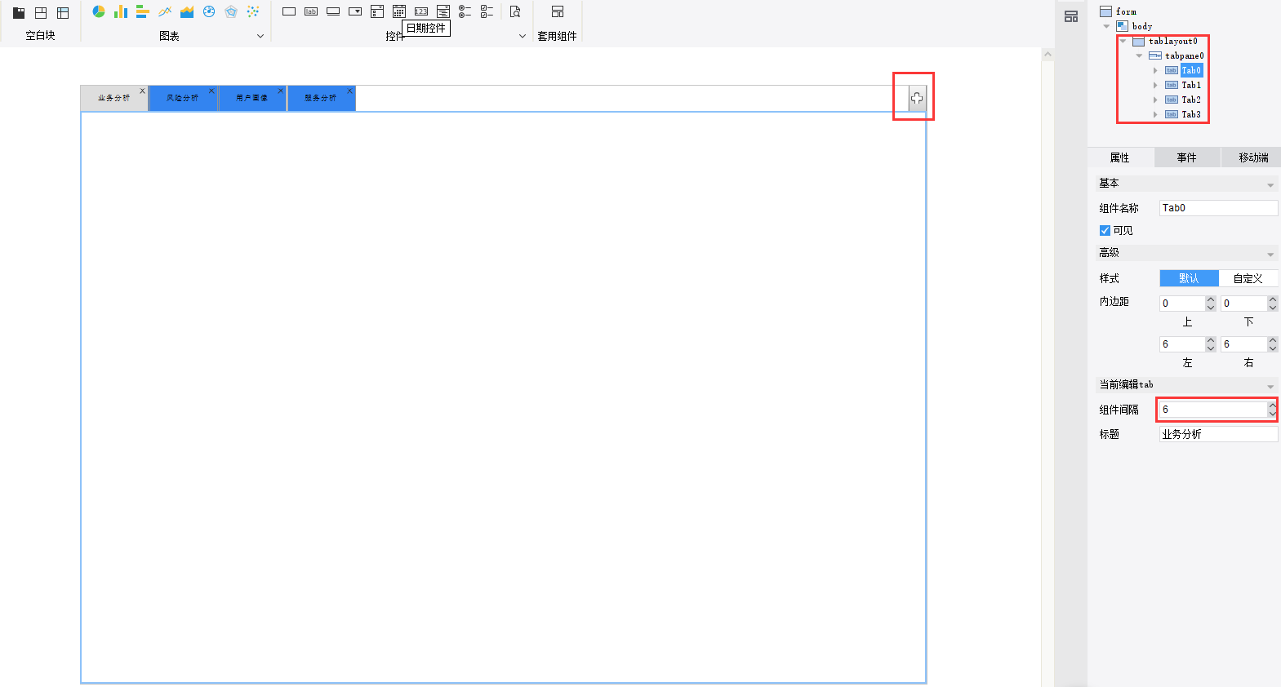Expand Tab1 node in component tree
Image resolution: width=1281 pixels, height=687 pixels.
(1155, 85)
